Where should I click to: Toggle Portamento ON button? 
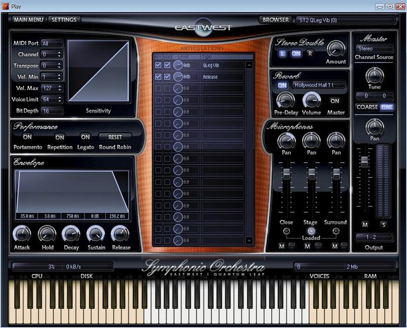tap(27, 137)
